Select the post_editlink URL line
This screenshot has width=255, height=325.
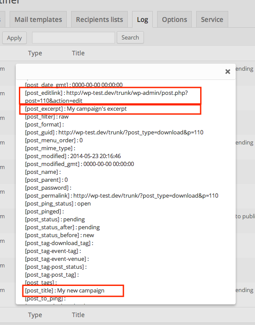[107, 97]
